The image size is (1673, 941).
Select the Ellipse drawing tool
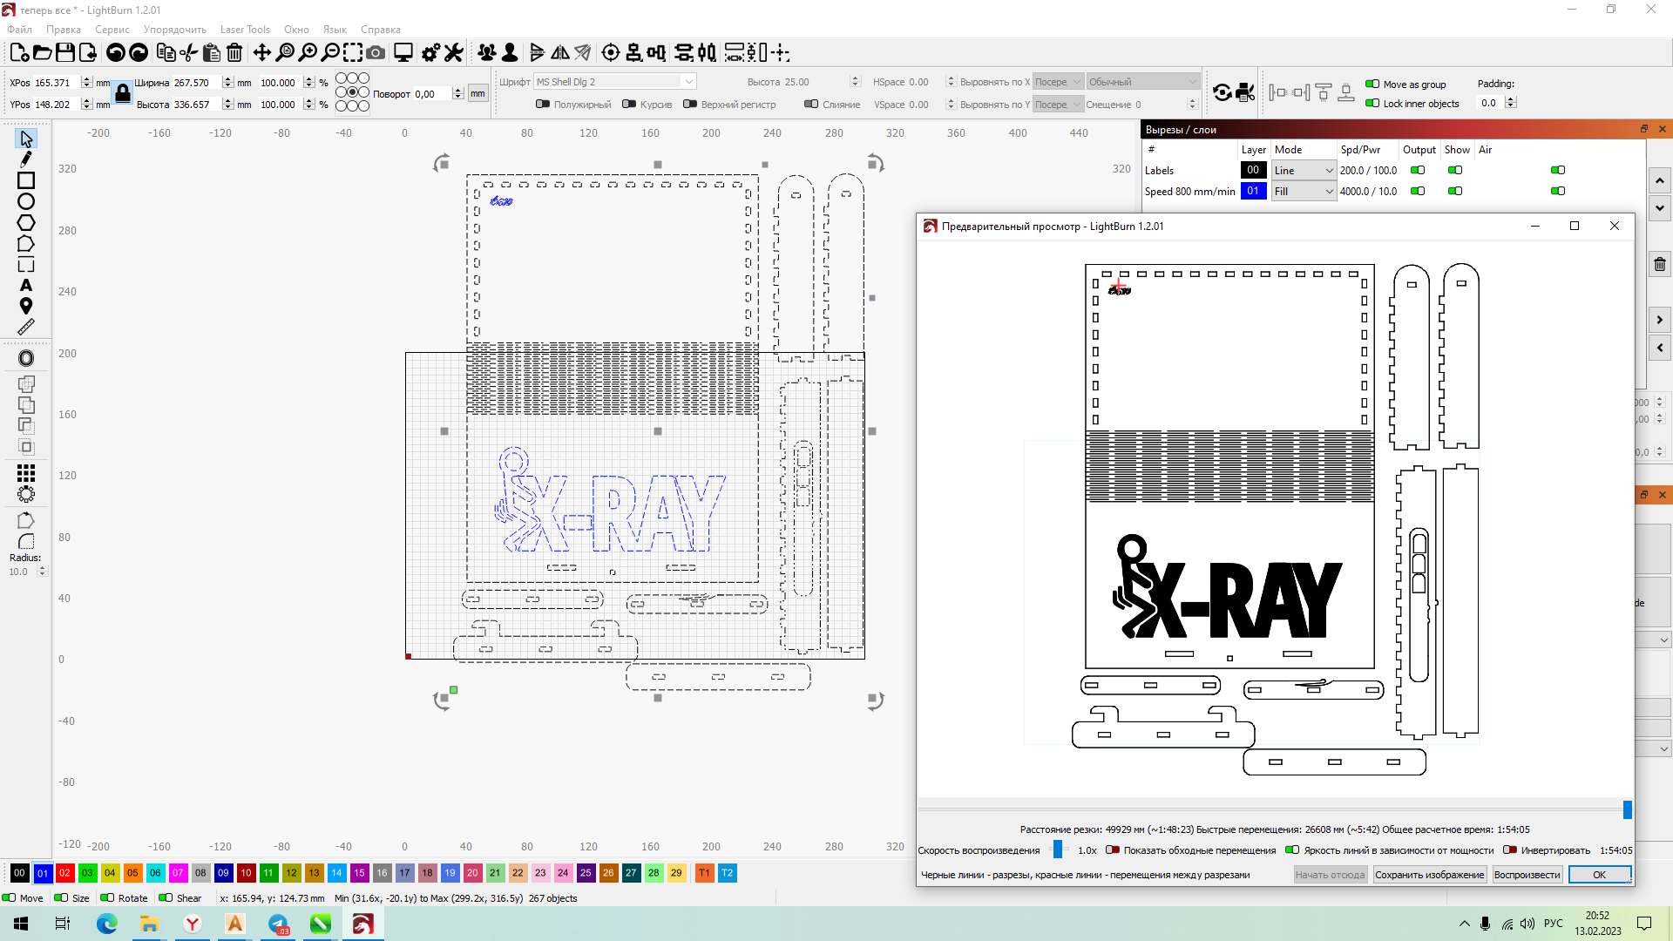(x=26, y=201)
